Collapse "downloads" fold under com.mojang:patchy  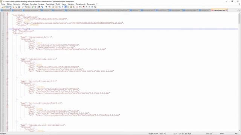tap(8, 39)
